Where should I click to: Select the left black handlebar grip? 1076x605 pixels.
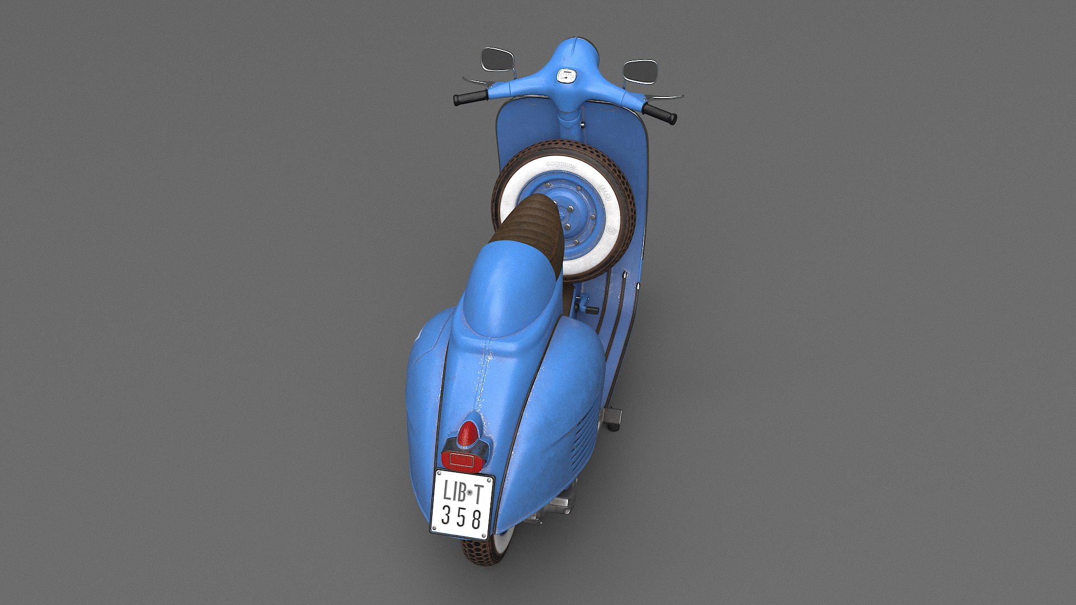pyautogui.click(x=470, y=97)
